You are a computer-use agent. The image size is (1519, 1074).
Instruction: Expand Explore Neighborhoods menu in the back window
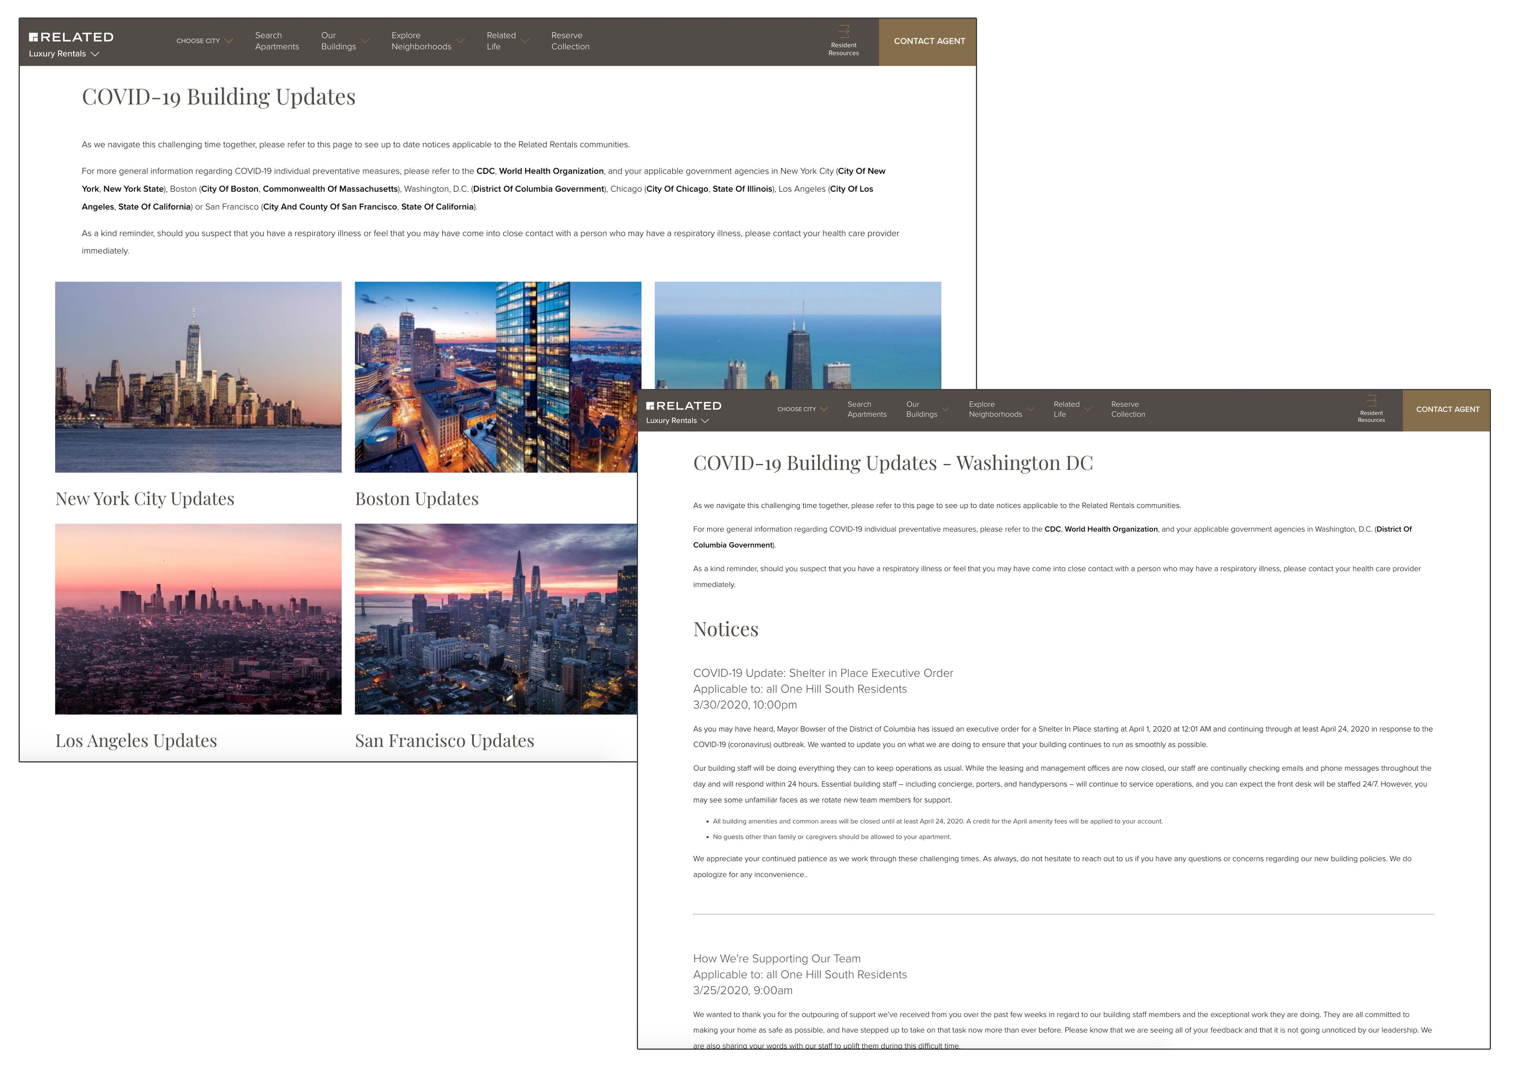tap(427, 41)
